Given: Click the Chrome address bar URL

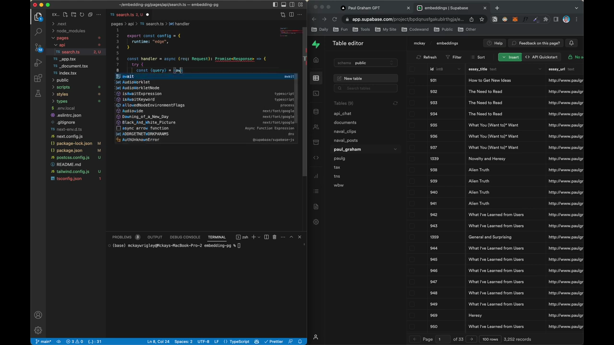Looking at the screenshot, I should (408, 19).
